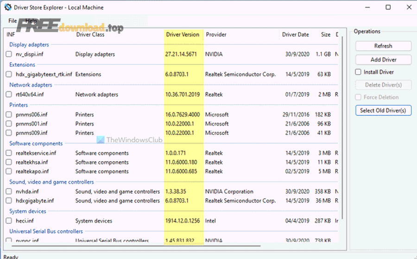Tick the prnms006.inf checkbox
Screen dimensions: 417x259
pos(9,114)
